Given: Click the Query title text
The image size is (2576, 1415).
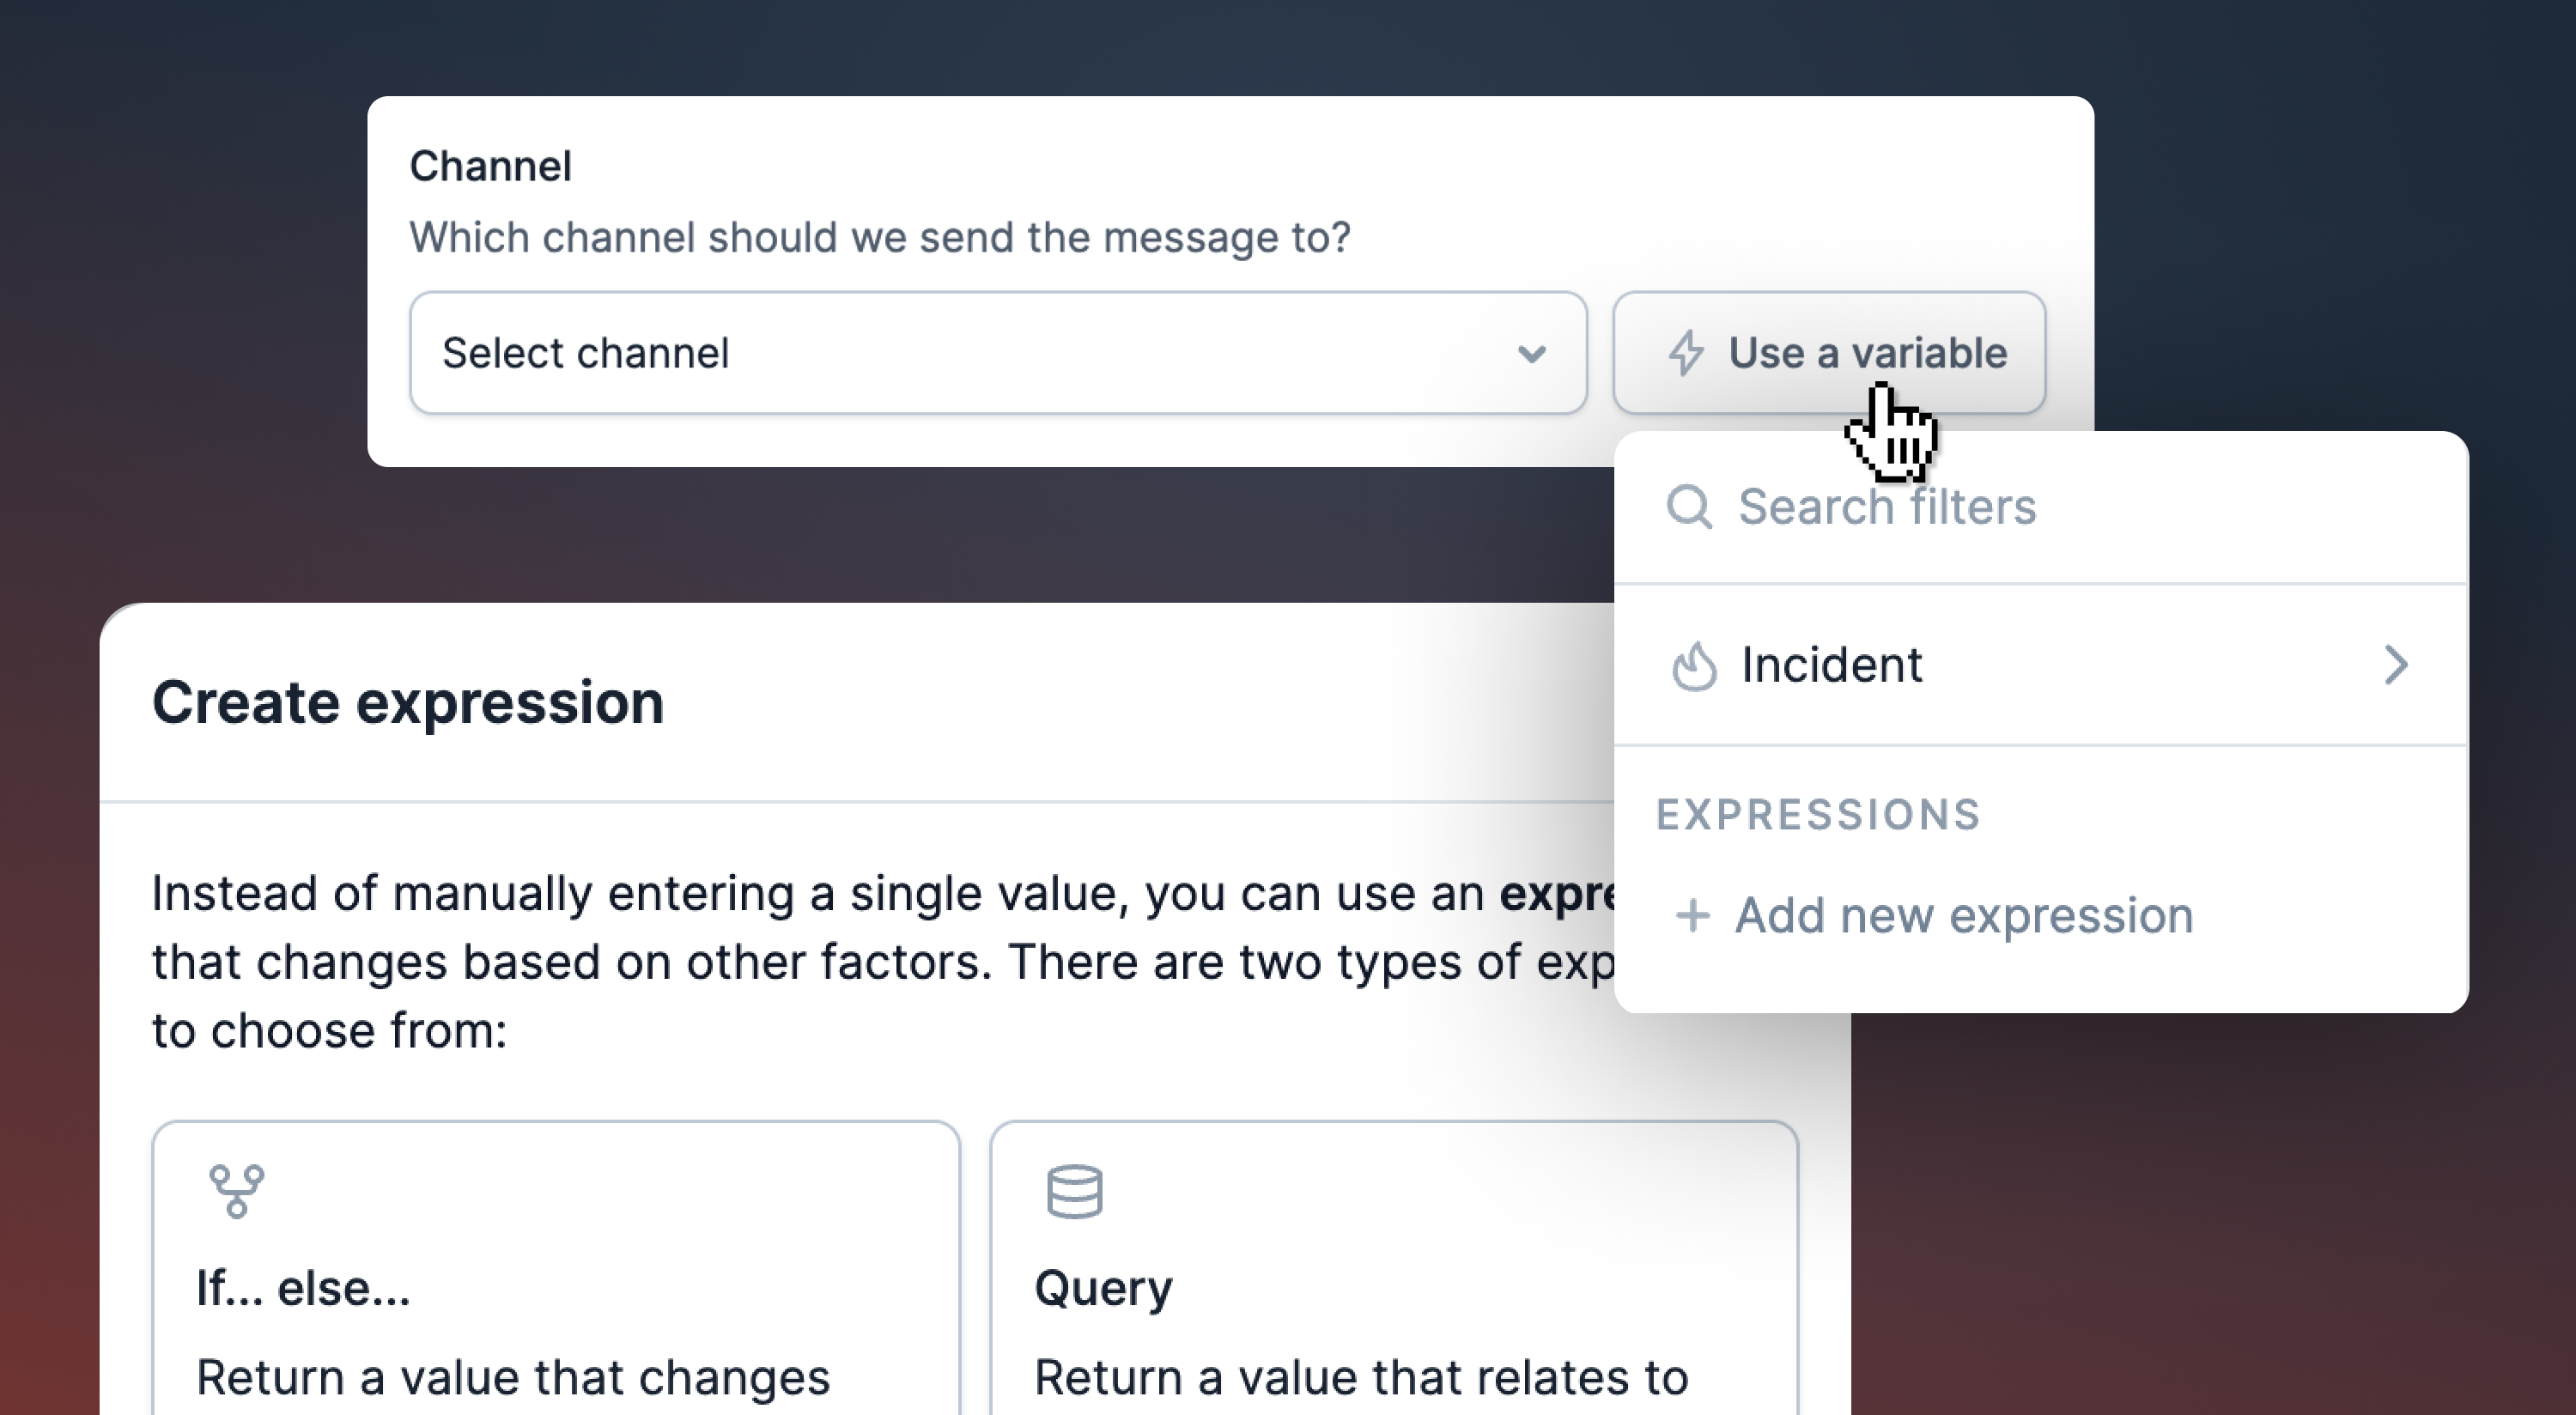Looking at the screenshot, I should click(1103, 1289).
